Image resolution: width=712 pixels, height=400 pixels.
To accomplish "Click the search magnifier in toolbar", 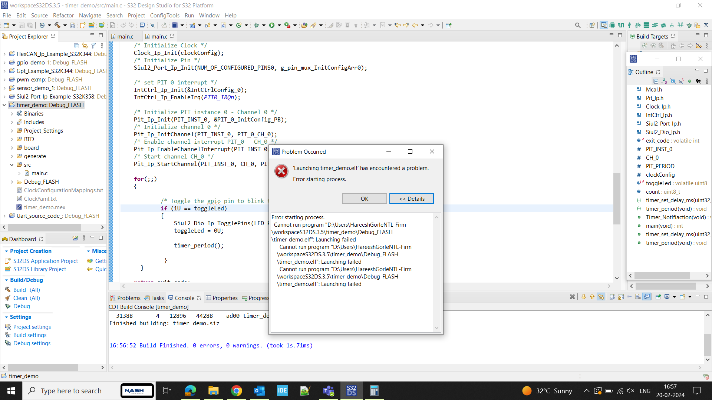I will pyautogui.click(x=578, y=25).
